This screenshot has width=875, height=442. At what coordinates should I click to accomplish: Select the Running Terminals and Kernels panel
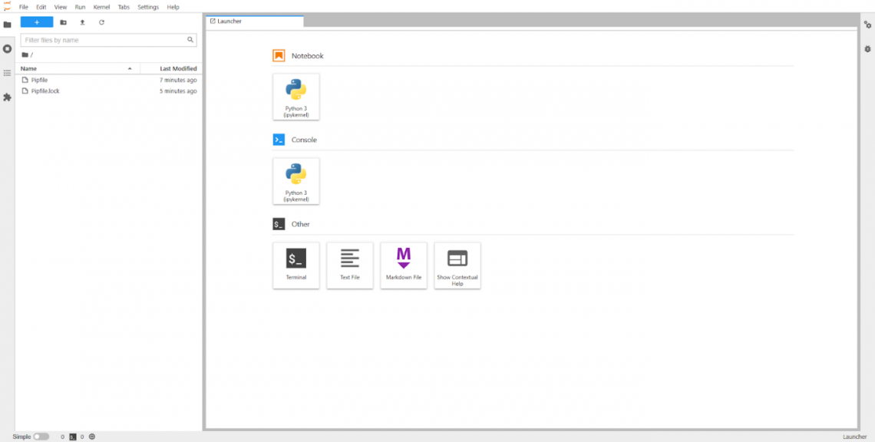(8, 49)
